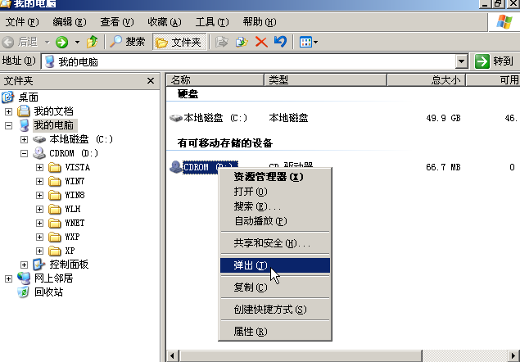
Task: Open the 工具 (Tools) menu
Action: [x=211, y=21]
